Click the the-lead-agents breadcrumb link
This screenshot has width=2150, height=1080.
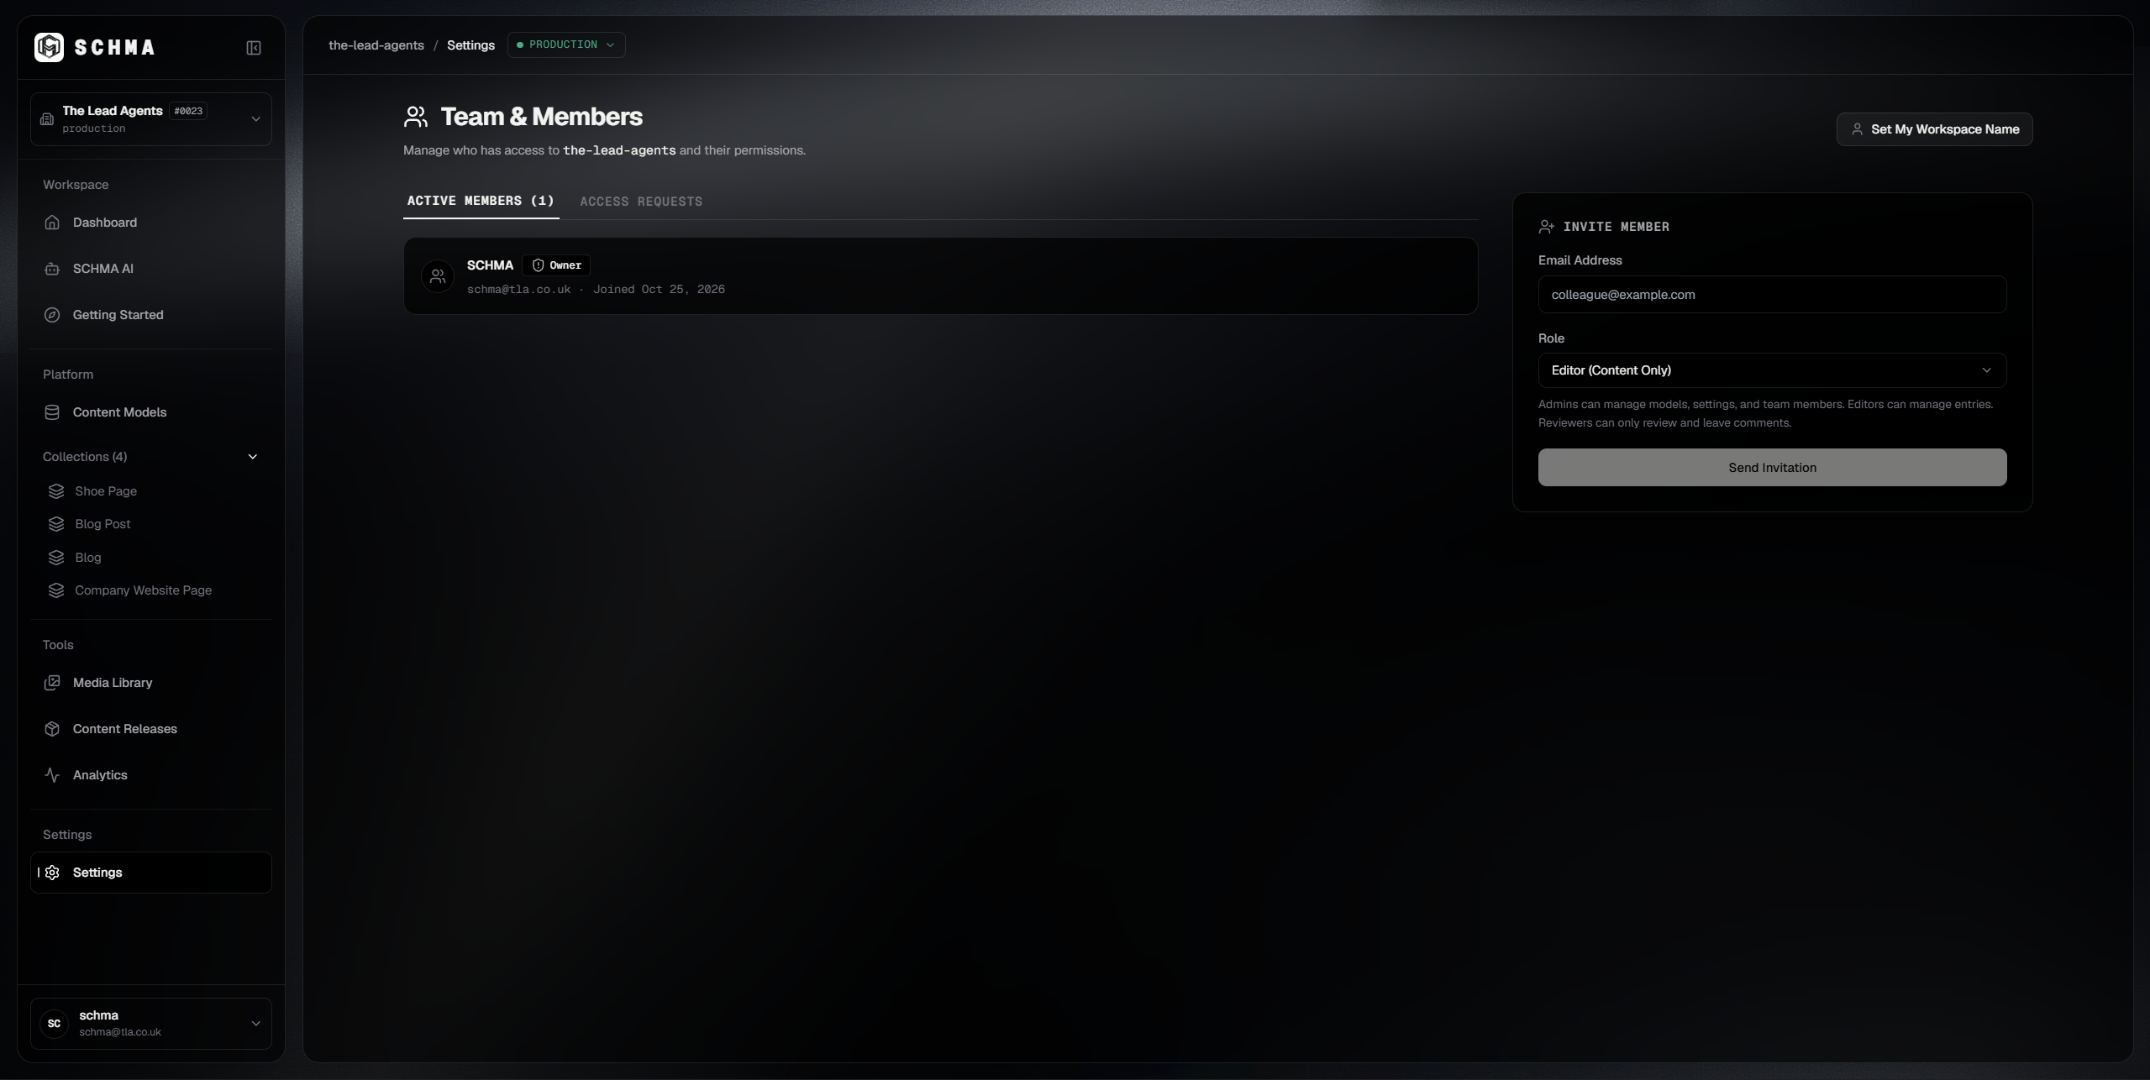tap(376, 45)
